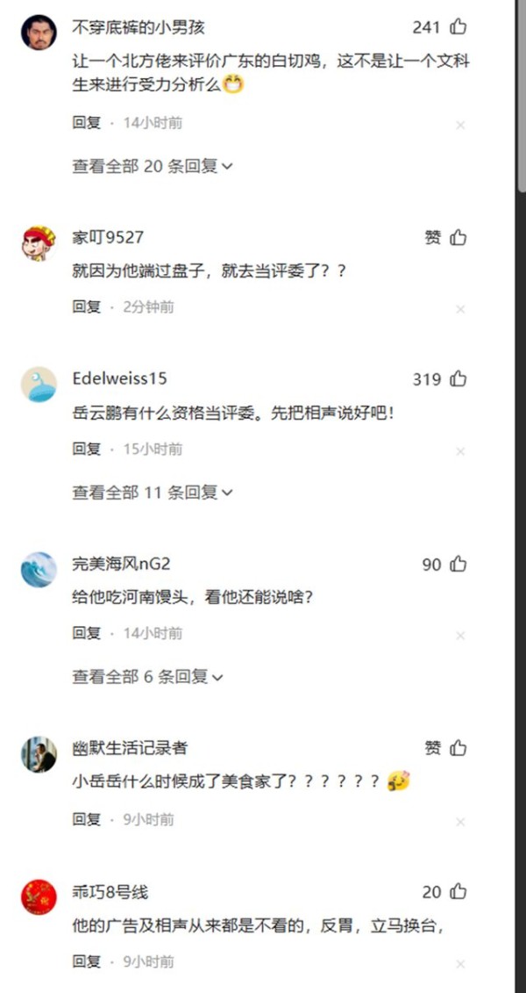526x993 pixels.
Task: Open the 幽默生活记录者 username link
Action: click(130, 748)
